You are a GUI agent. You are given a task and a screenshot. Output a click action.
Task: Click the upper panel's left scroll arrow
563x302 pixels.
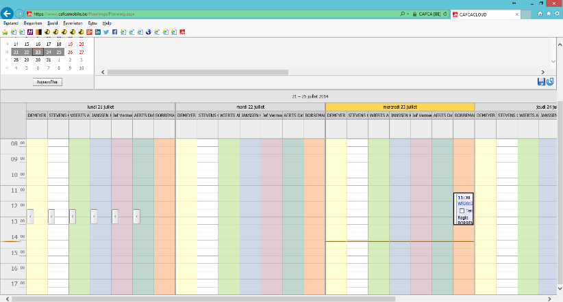(103, 72)
